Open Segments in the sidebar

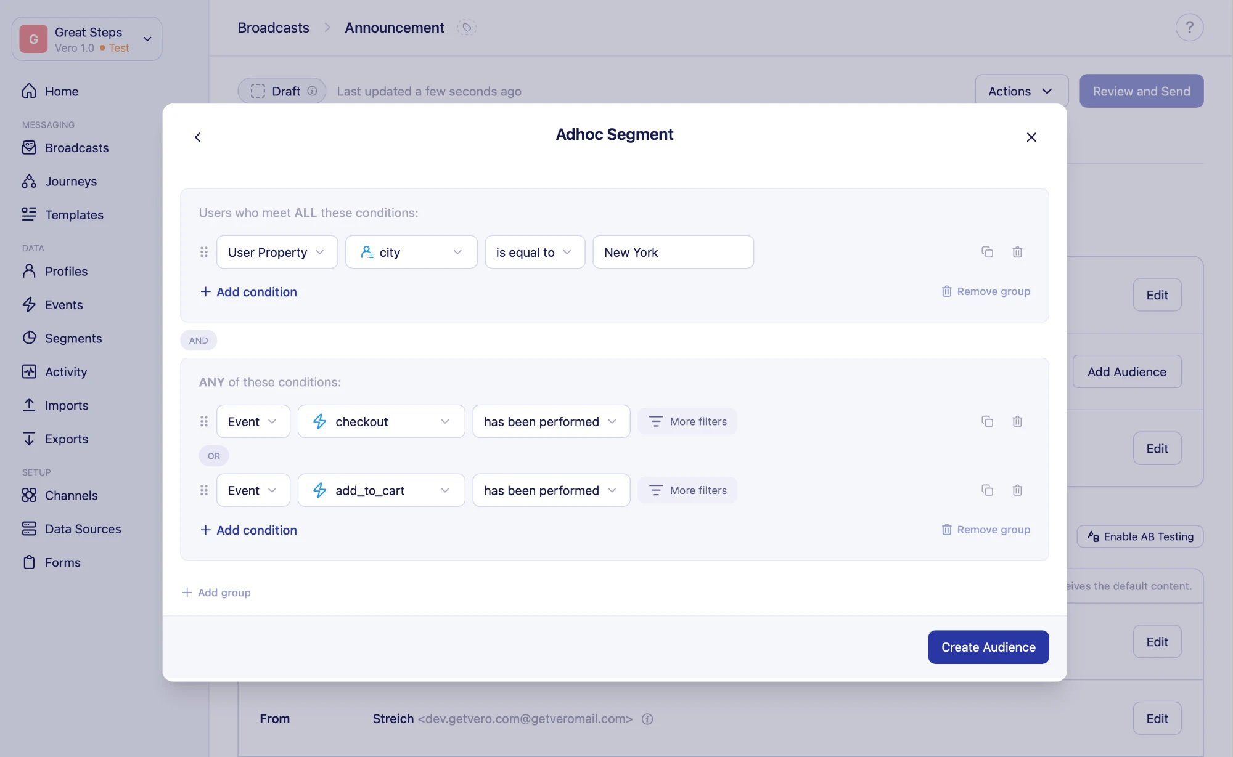click(62, 338)
